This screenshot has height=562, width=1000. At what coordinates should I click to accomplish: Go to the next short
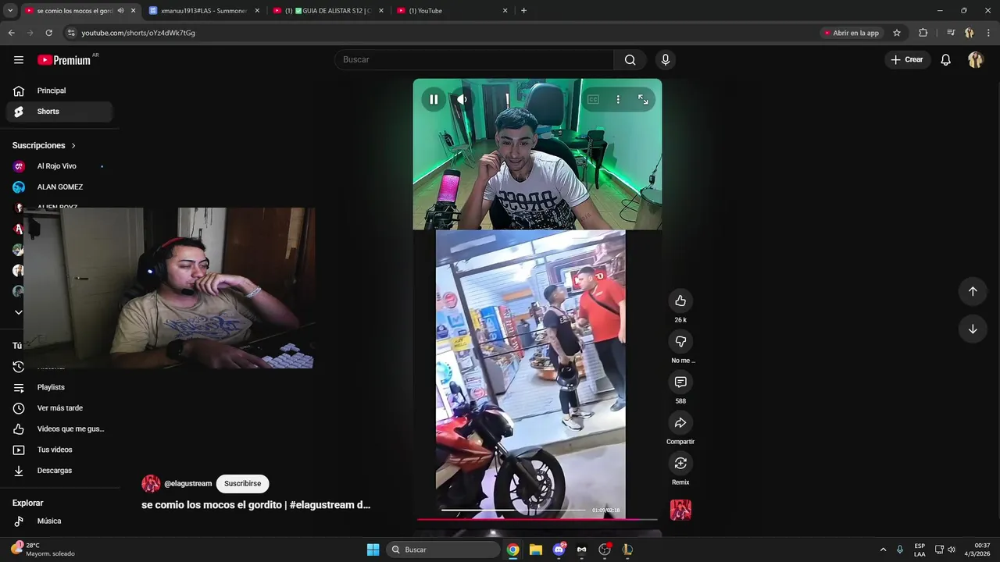point(973,329)
